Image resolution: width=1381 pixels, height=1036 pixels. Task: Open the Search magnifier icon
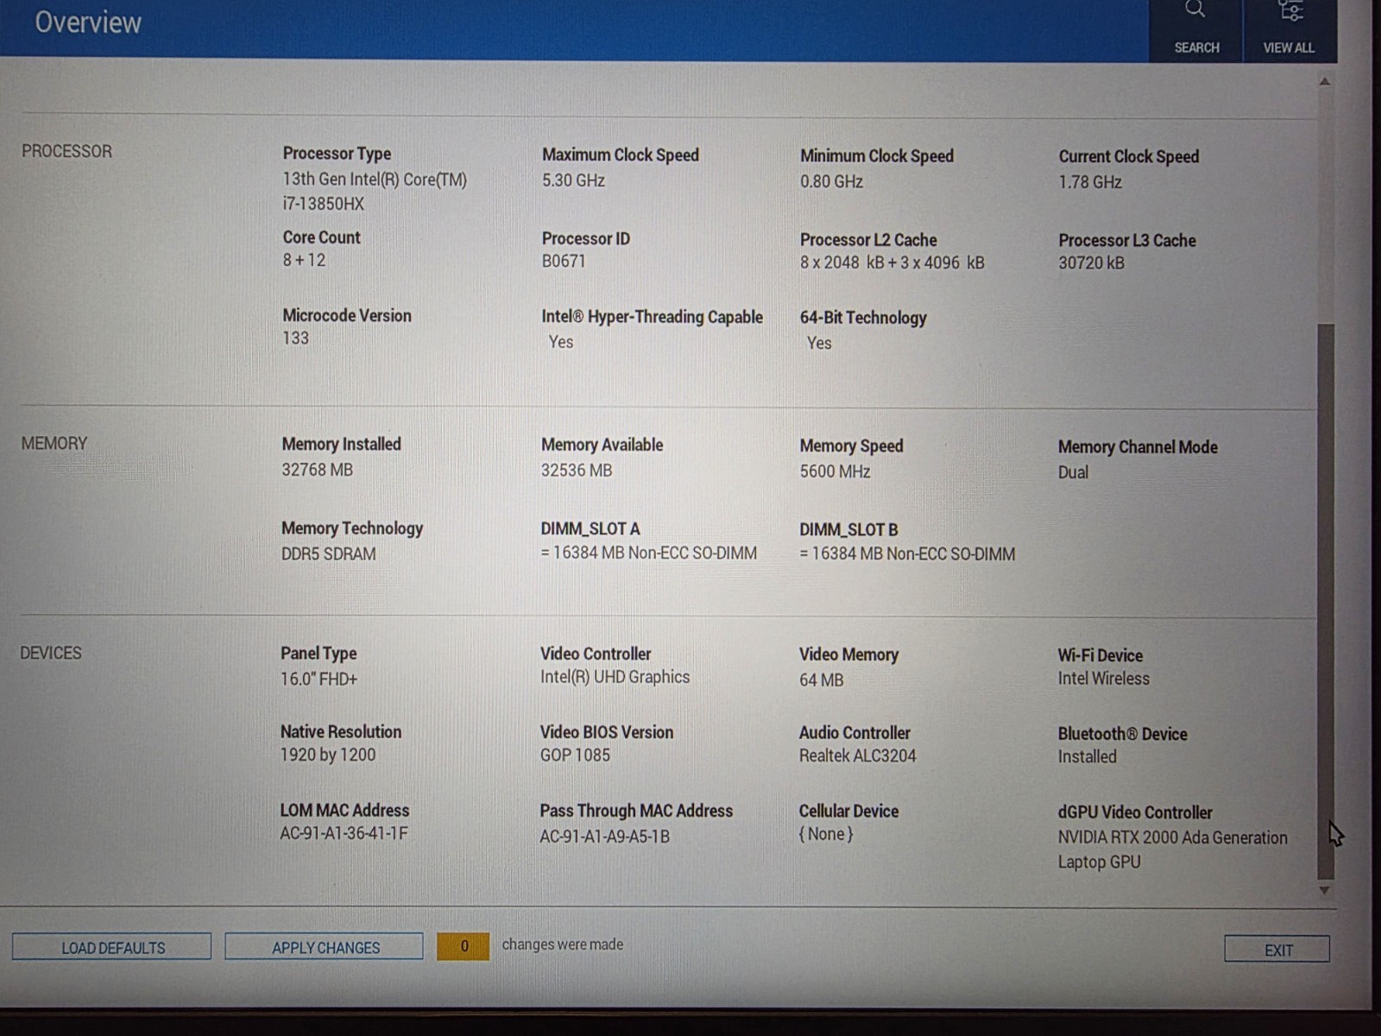click(1195, 9)
